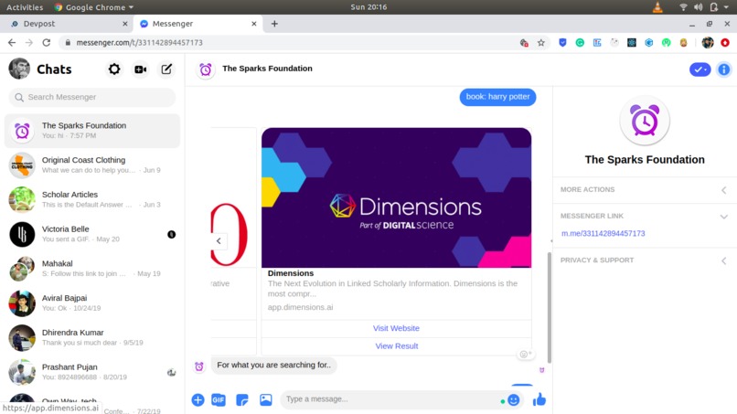Open The Sparks Foundation chat
Screen dimensions: 737x414
click(92, 131)
